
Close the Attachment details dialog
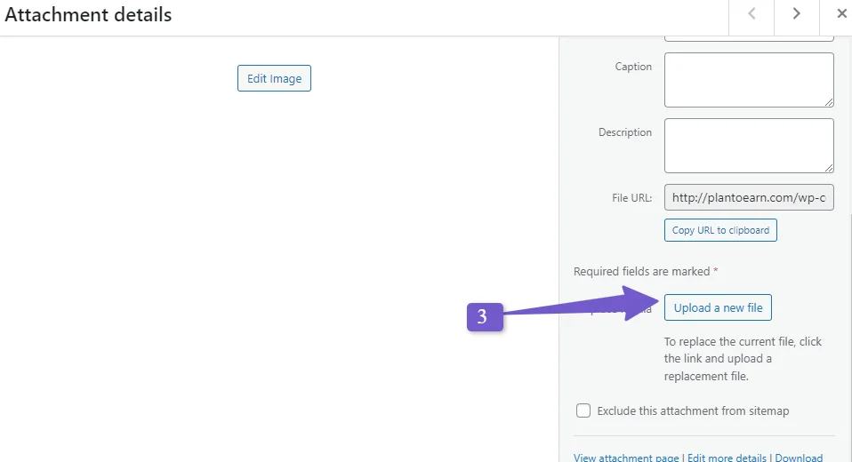pos(841,14)
